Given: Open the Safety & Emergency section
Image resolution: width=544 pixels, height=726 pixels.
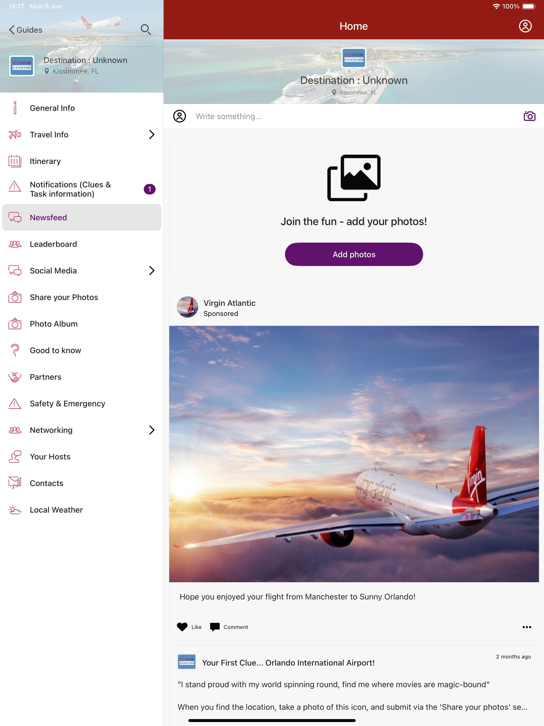Looking at the screenshot, I should tap(67, 403).
